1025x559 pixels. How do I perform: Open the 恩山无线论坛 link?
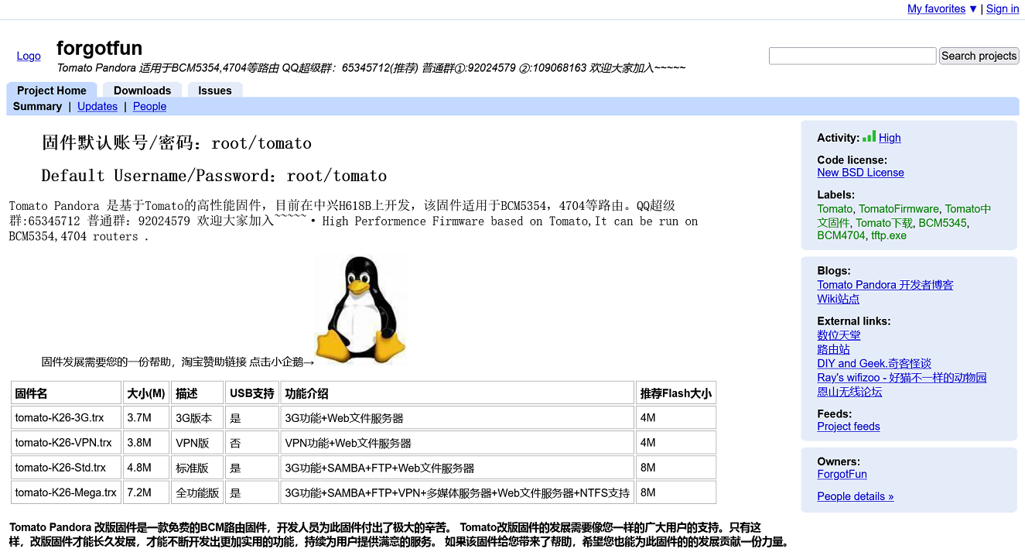point(849,392)
